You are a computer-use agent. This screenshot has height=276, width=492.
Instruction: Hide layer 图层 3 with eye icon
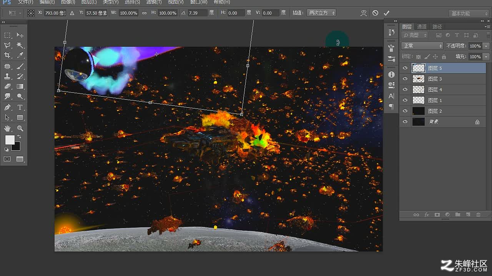click(x=405, y=79)
